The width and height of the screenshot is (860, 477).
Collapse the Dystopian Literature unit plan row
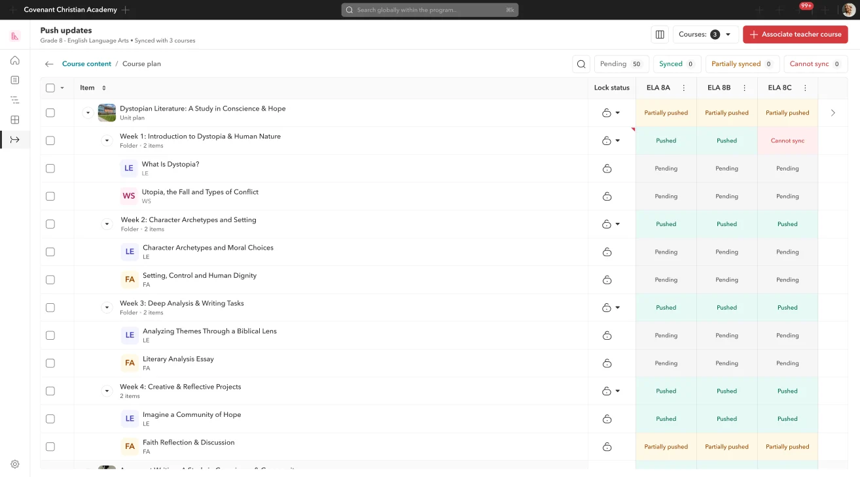click(x=88, y=113)
